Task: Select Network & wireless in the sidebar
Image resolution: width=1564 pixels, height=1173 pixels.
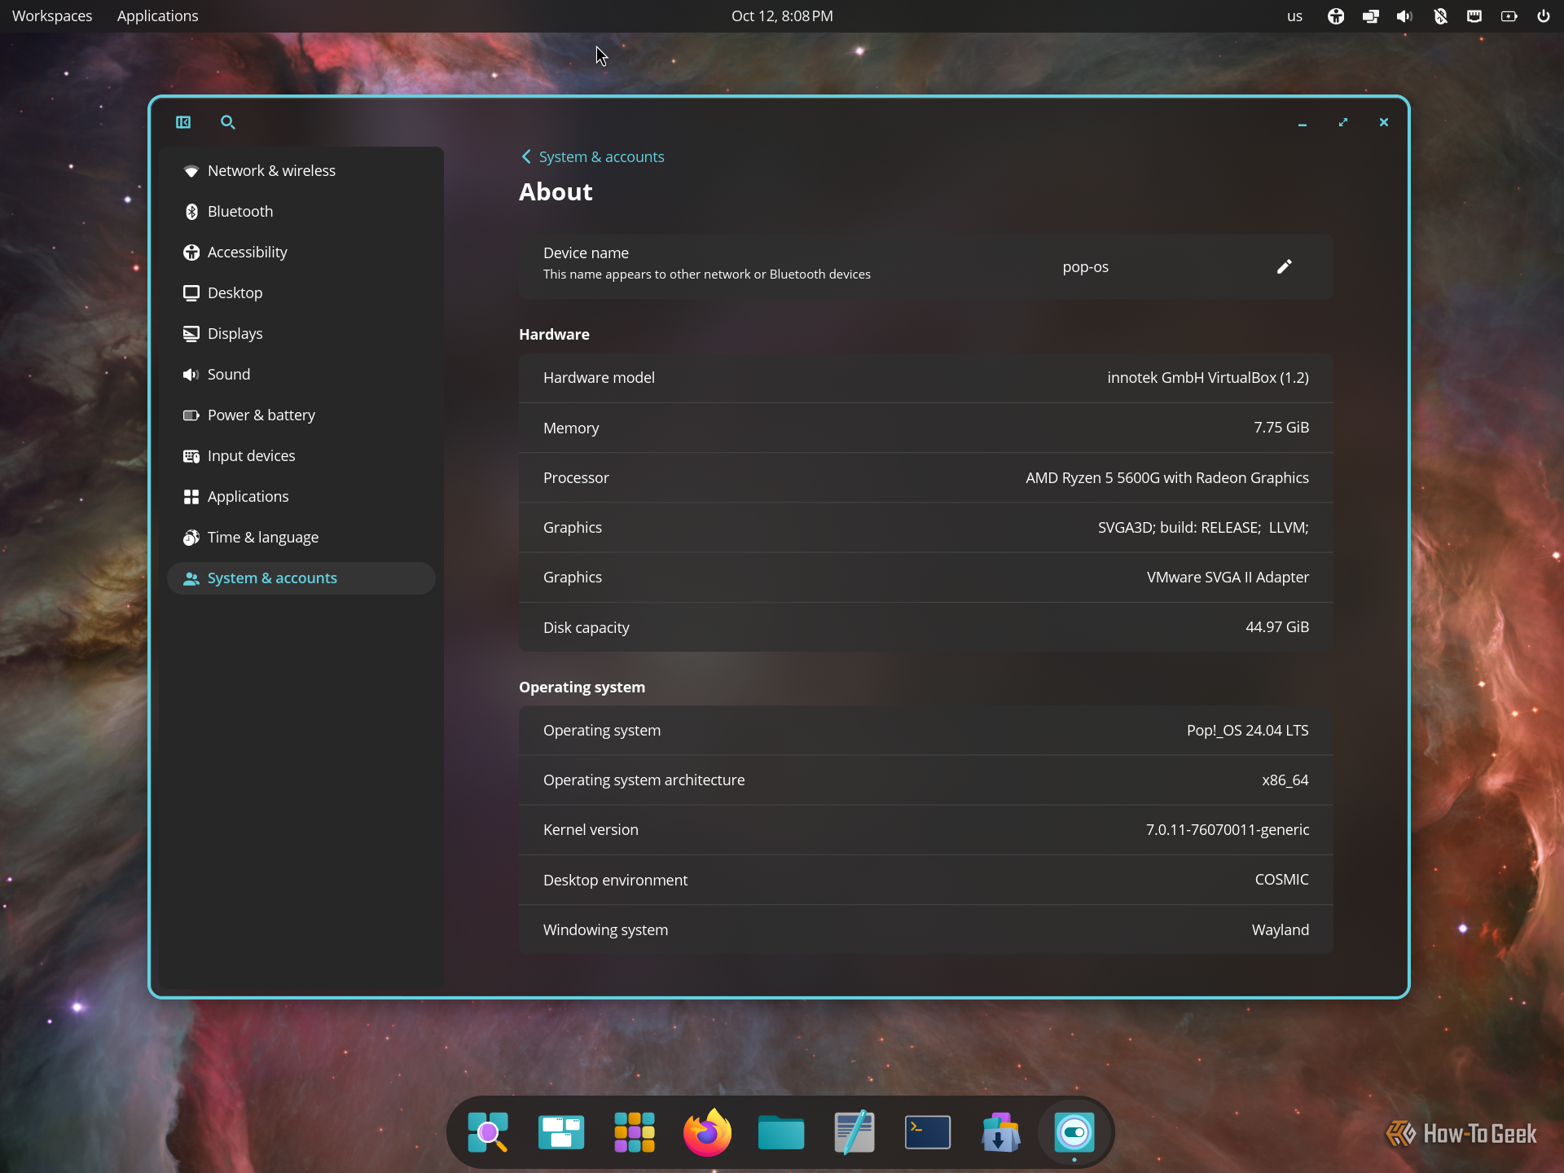Action: click(x=301, y=171)
